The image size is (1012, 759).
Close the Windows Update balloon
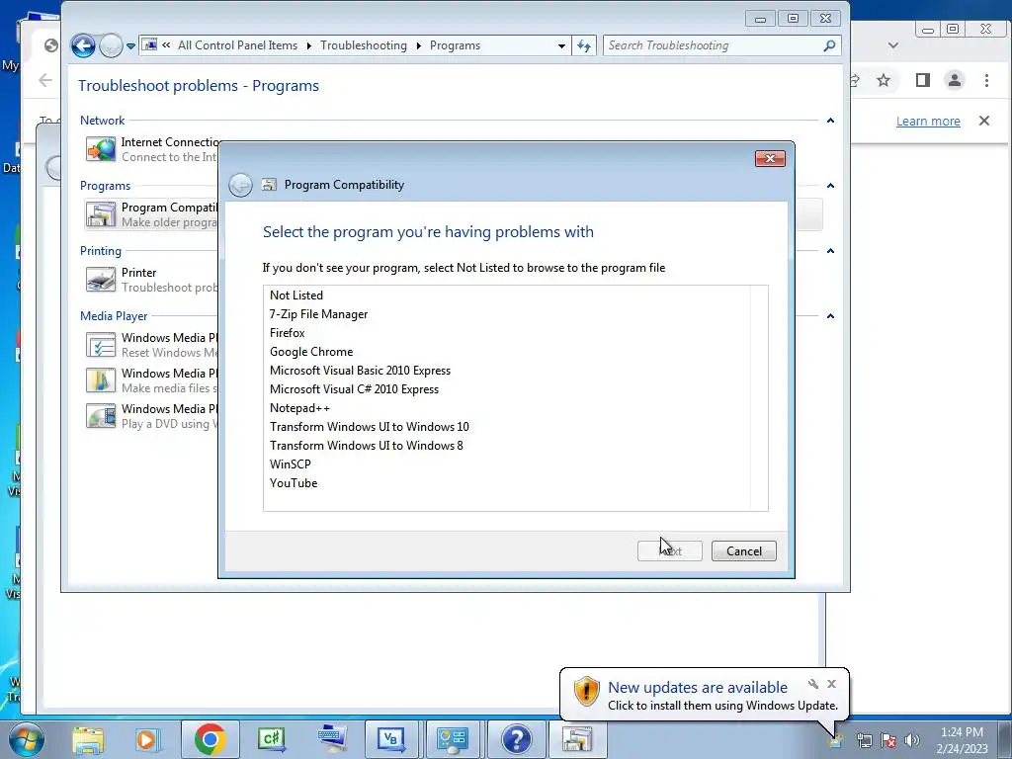[x=832, y=684]
